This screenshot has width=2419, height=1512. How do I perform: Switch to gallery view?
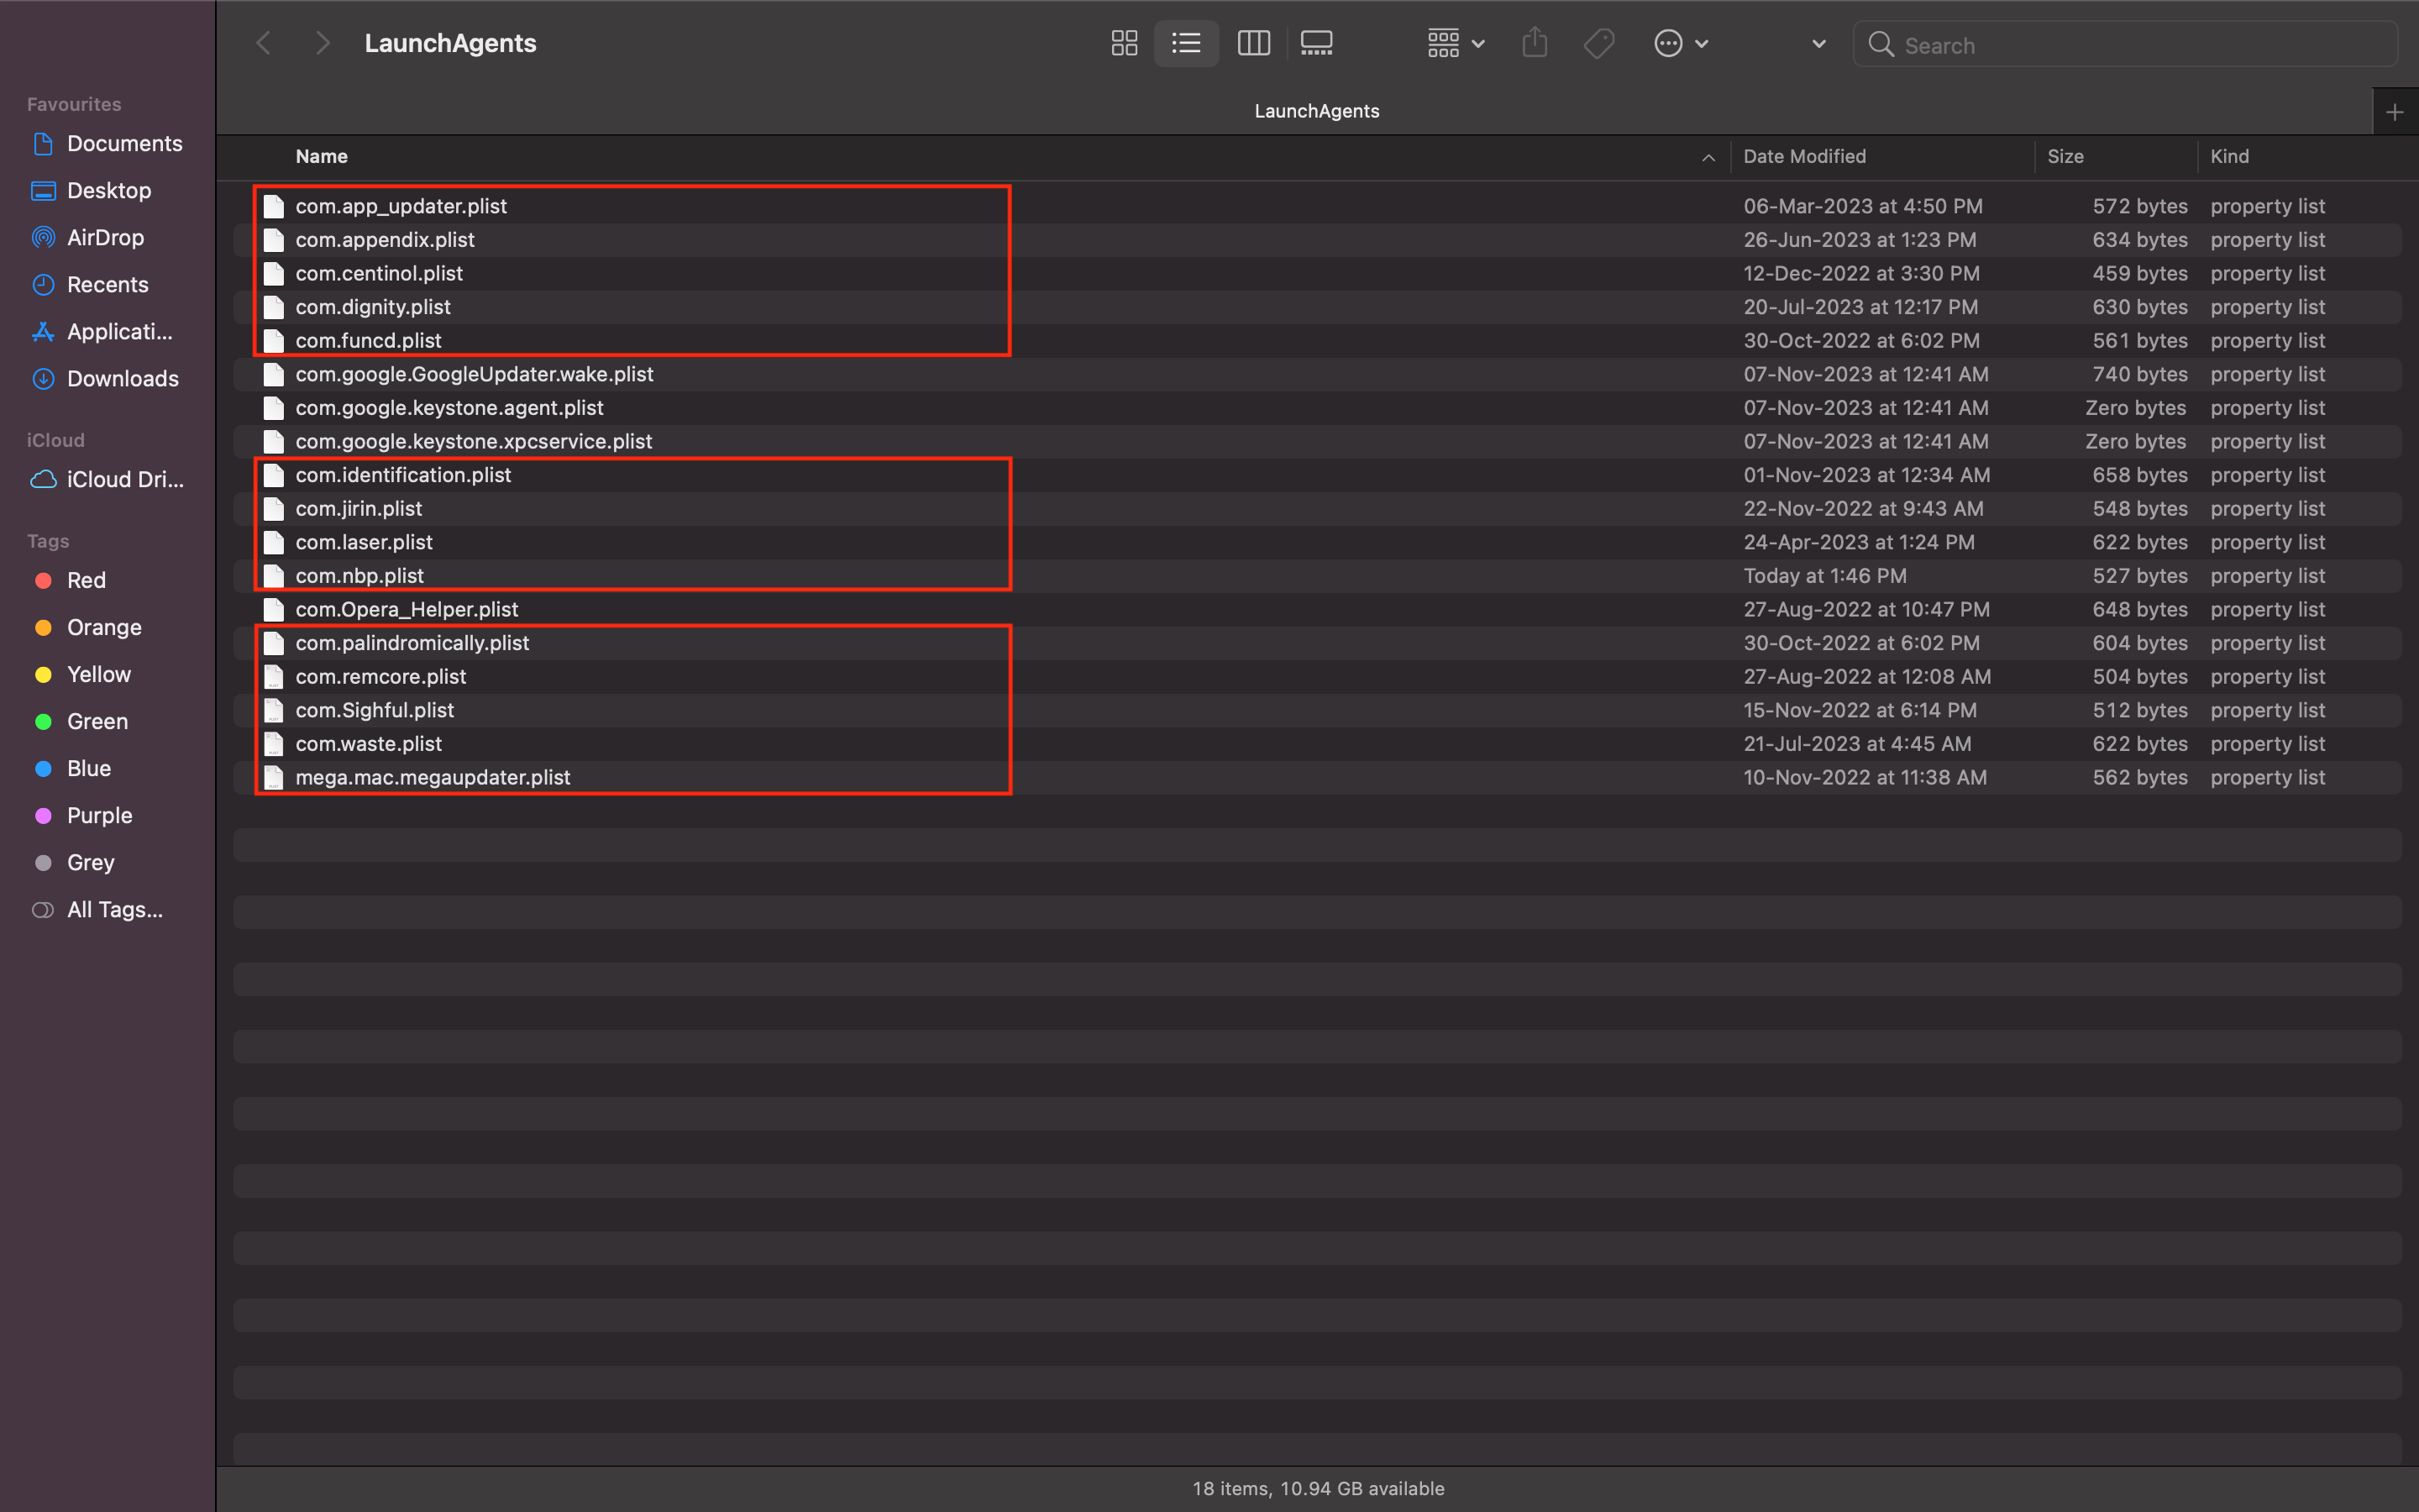1316,44
